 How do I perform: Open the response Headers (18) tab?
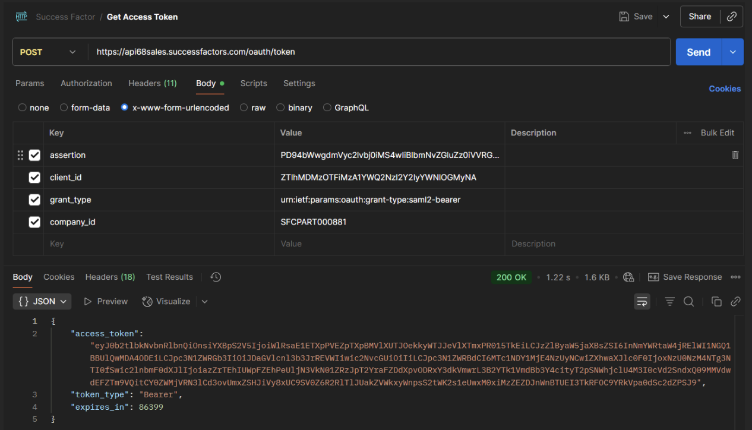(x=110, y=277)
